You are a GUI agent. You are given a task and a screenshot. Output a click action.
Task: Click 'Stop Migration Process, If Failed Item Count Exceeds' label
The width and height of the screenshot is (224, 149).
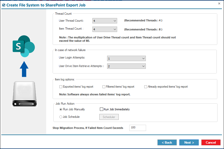click(x=88, y=128)
